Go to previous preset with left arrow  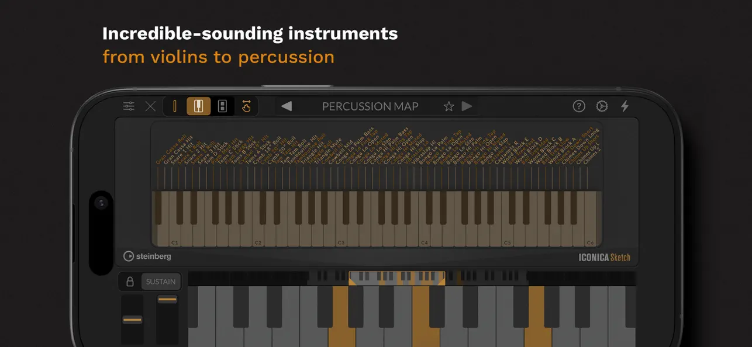287,106
